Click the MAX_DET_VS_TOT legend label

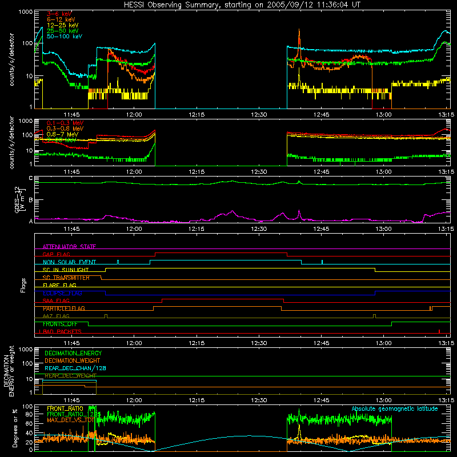tap(71, 420)
